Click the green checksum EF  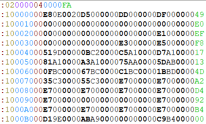[199, 34]
